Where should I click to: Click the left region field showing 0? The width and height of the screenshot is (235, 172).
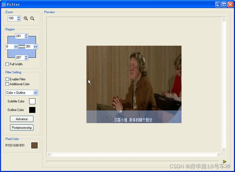[10, 47]
